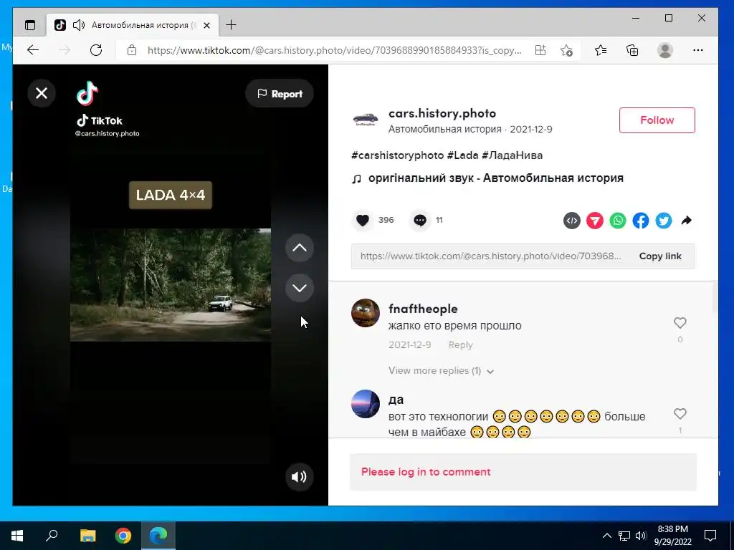Open the notification center
734x550 pixels.
(710, 536)
